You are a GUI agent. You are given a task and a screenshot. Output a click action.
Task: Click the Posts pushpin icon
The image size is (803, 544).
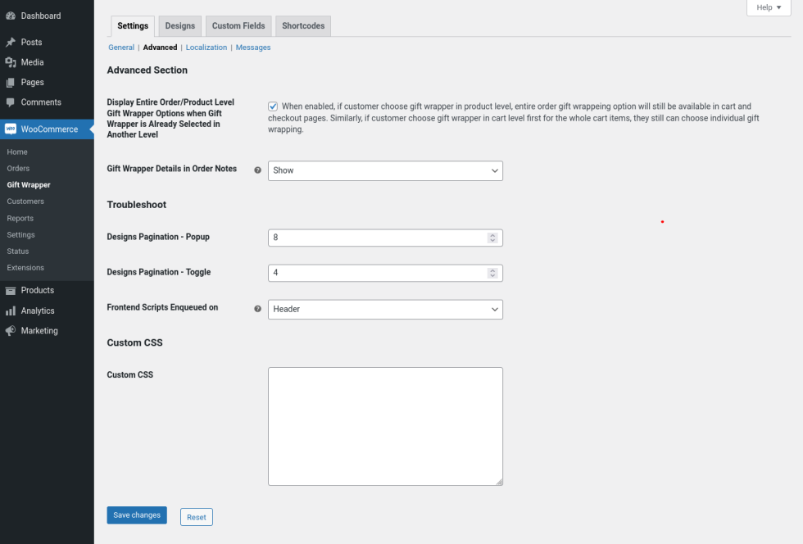pyautogui.click(x=11, y=43)
